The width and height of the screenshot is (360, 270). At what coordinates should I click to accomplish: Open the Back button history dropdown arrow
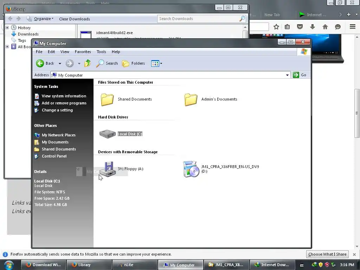point(60,64)
